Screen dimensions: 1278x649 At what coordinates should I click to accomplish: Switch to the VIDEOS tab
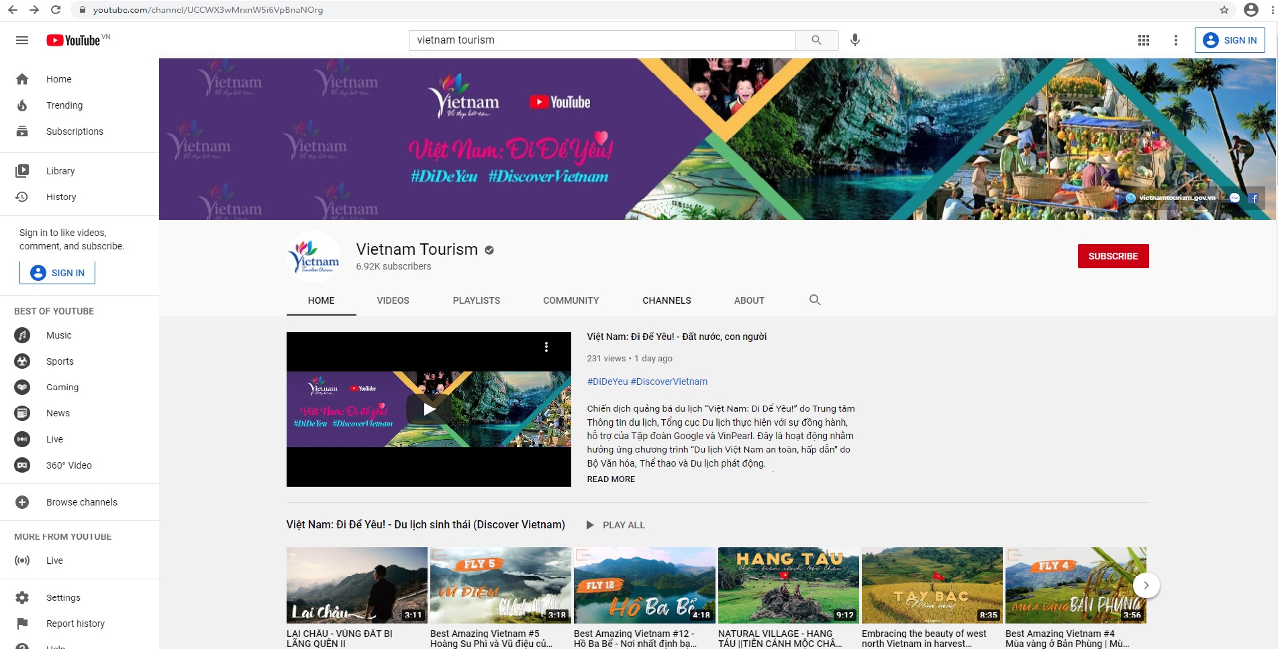coord(393,300)
